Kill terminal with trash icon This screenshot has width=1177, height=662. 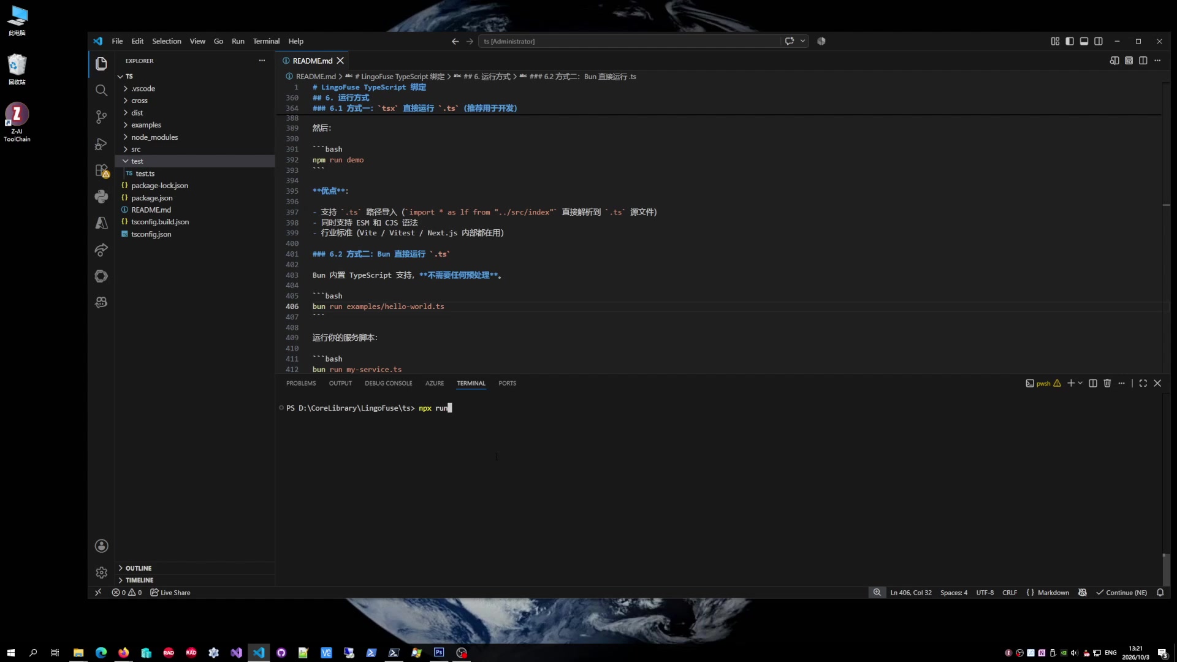[1107, 383]
